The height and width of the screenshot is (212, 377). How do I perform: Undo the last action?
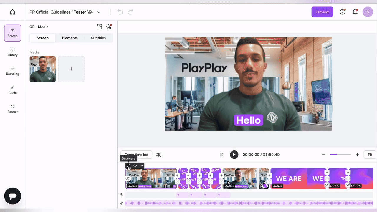pos(120,12)
